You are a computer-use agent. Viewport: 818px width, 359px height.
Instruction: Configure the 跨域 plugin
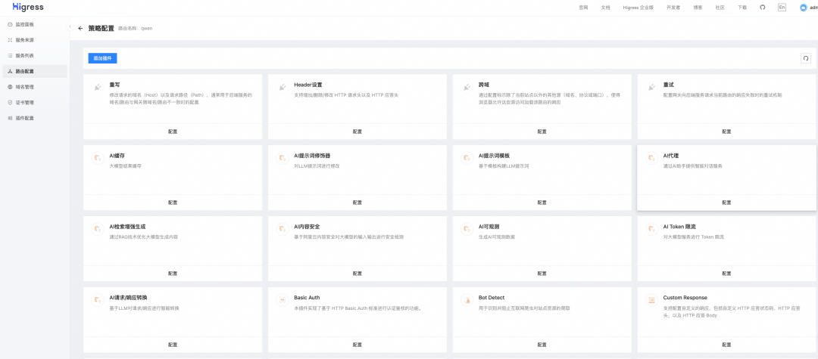(x=542, y=132)
